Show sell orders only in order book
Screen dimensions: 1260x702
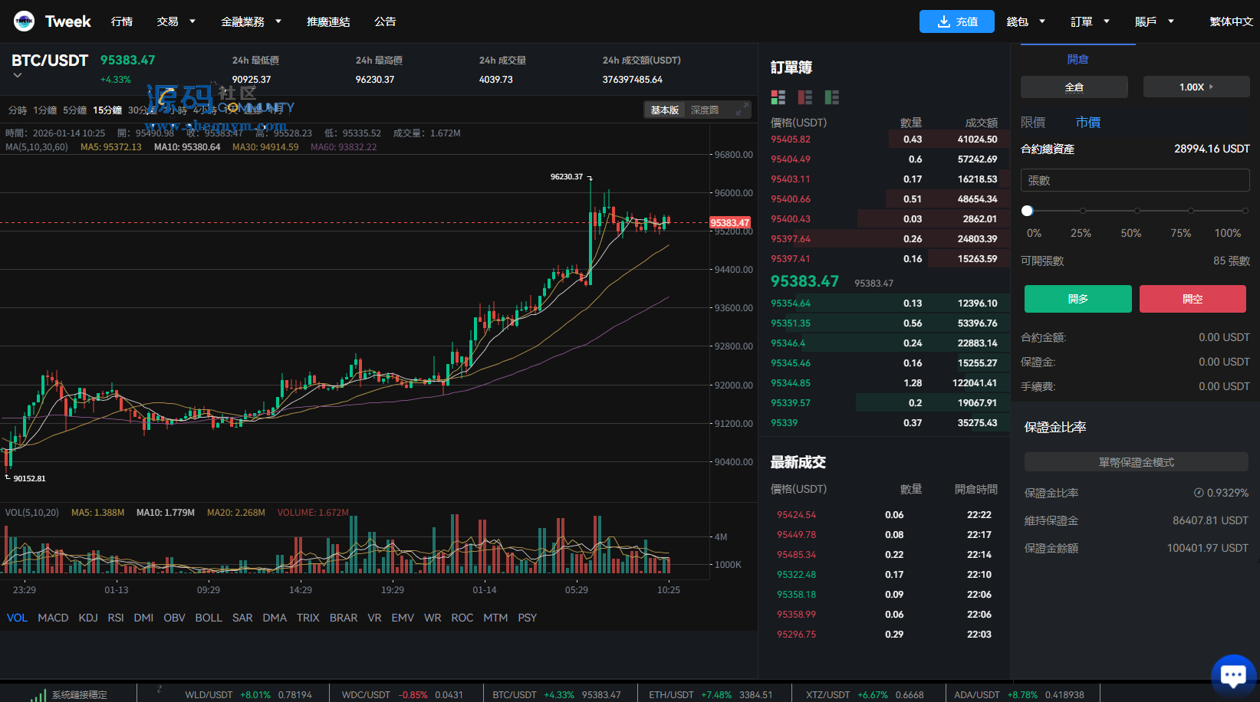(804, 97)
